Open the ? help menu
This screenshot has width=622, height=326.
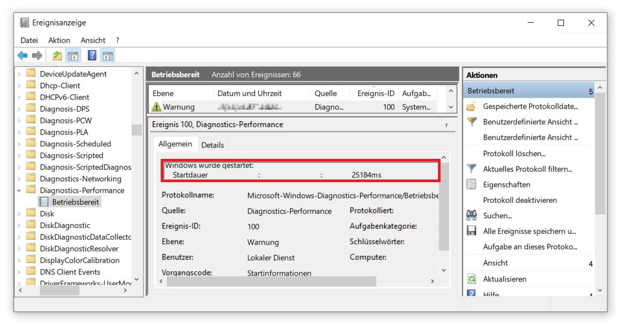[x=118, y=40]
